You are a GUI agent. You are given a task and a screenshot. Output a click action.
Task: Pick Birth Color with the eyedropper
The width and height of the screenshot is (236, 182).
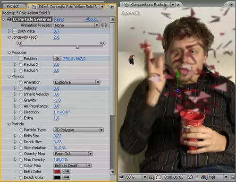[x=67, y=172]
